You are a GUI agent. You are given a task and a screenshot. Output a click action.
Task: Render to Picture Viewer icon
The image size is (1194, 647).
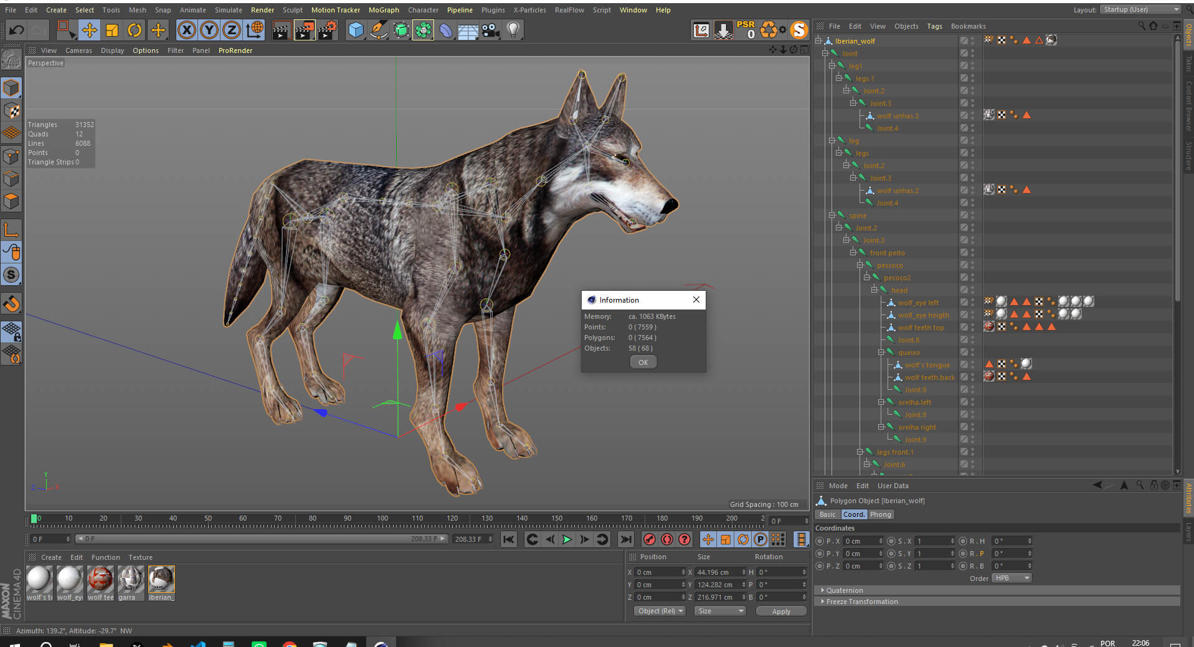coord(305,30)
